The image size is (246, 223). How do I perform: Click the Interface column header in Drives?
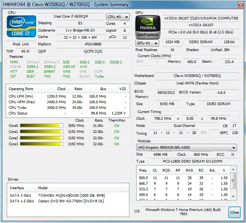pos(21,188)
